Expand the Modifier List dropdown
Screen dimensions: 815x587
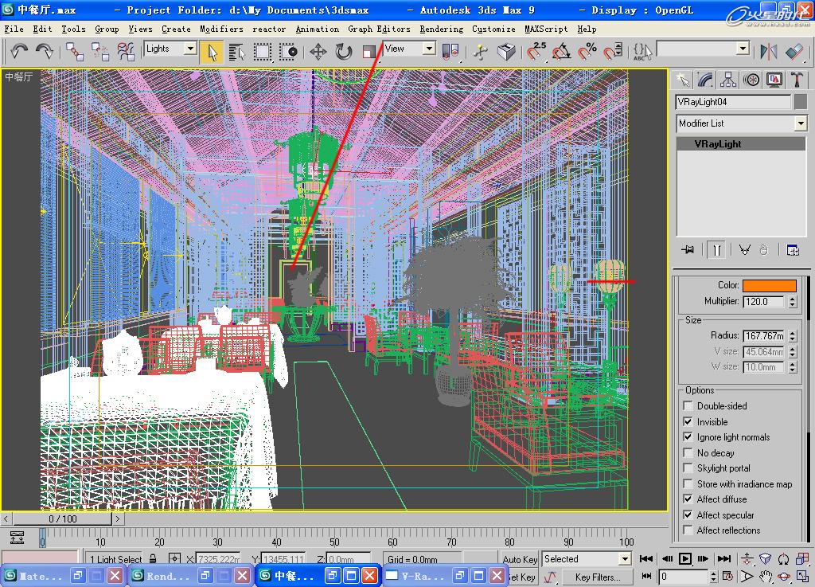click(801, 123)
